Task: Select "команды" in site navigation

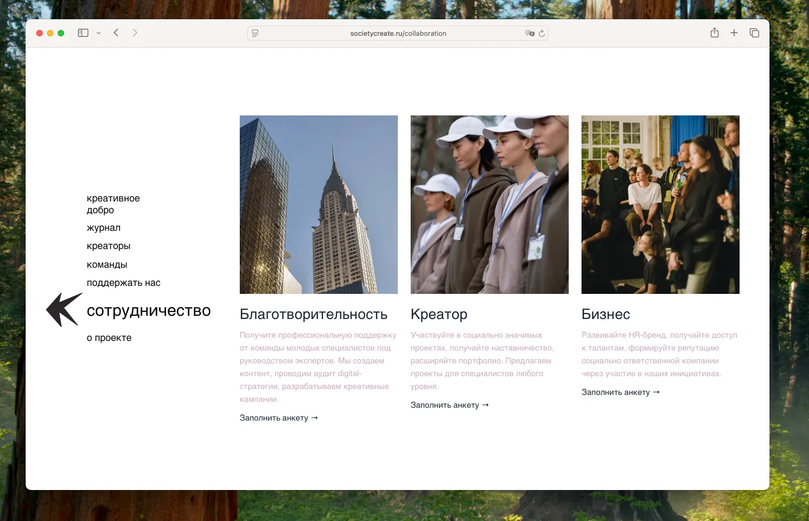Action: (x=107, y=265)
